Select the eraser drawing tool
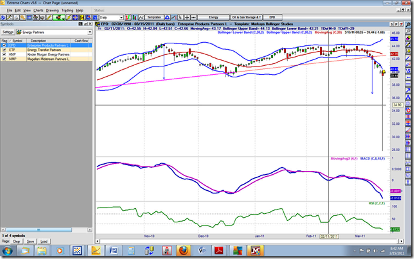This screenshot has height=259, width=414. [408, 38]
